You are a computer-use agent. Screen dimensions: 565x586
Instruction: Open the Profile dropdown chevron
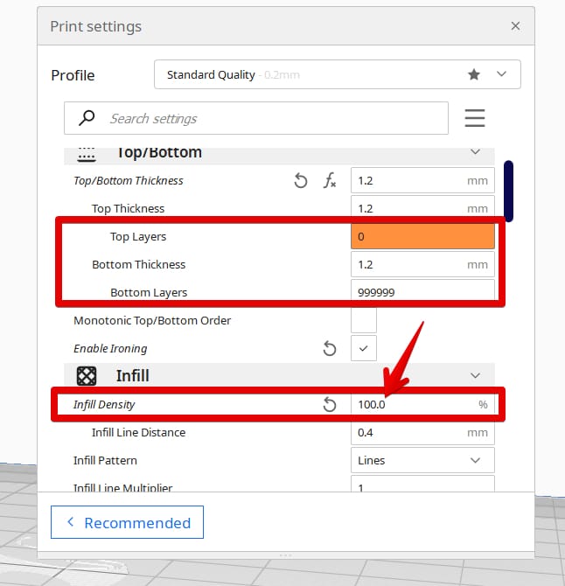(501, 74)
